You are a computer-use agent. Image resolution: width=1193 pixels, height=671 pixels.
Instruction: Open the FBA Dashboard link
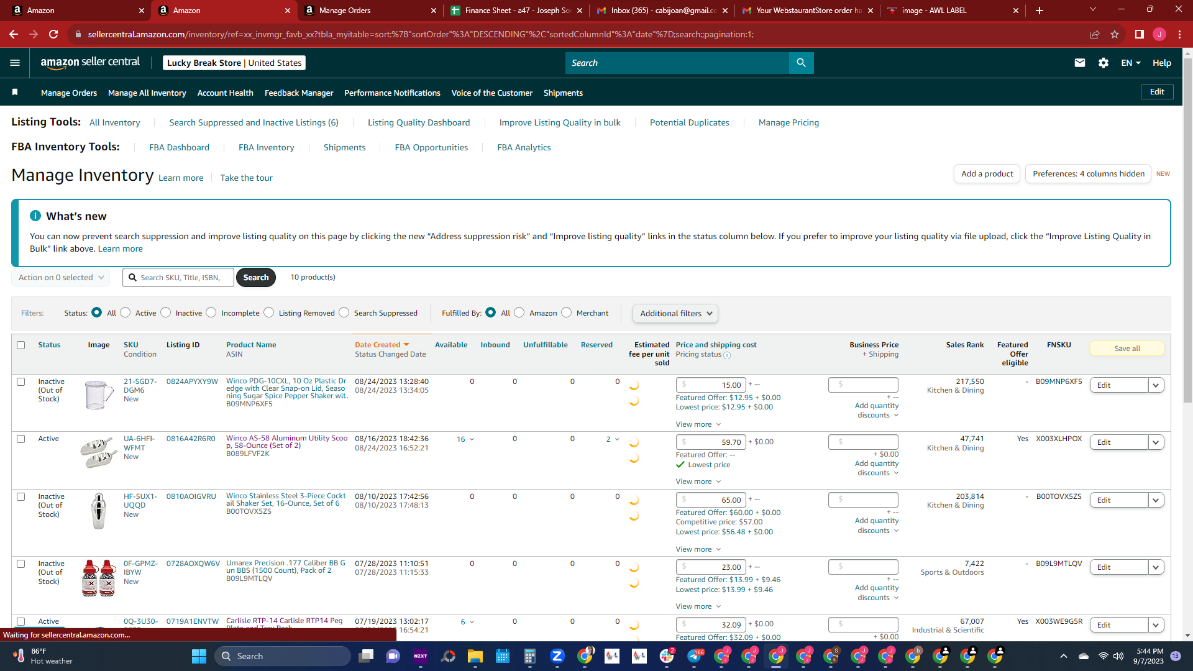point(179,147)
